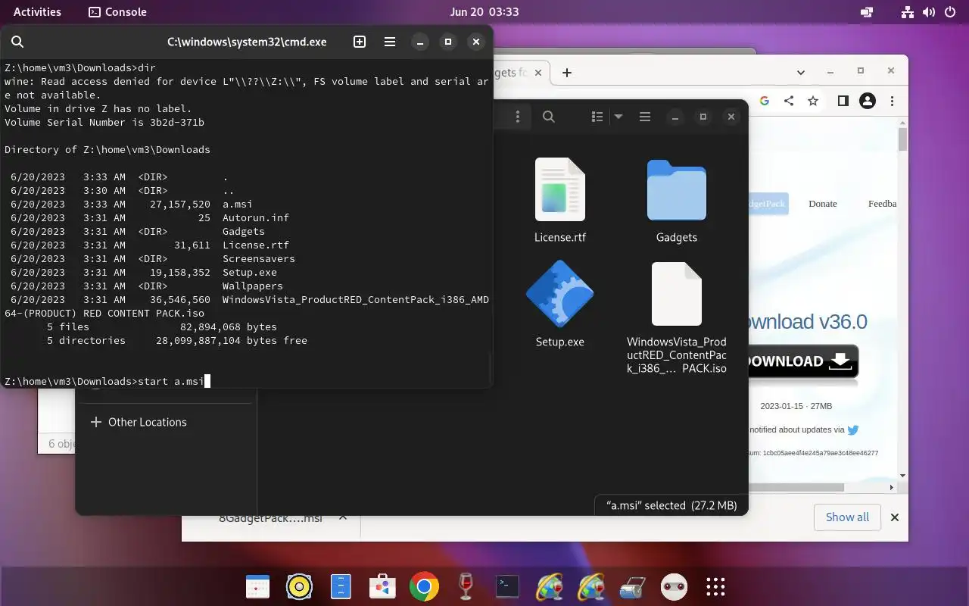Expand the Files view options dropdown arrow

(618, 117)
